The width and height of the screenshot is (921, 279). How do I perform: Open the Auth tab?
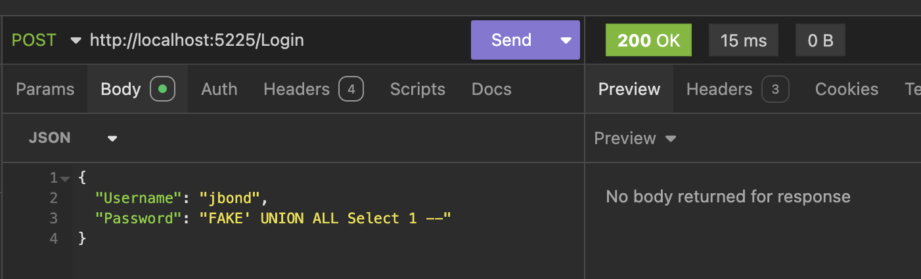(219, 89)
